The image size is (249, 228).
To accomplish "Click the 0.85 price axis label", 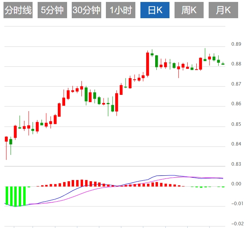I will click(x=236, y=124).
